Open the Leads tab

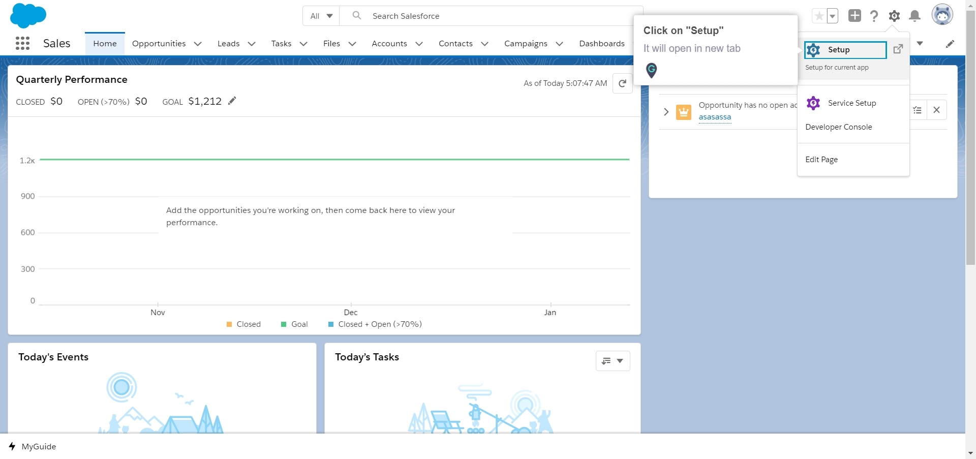click(x=228, y=44)
